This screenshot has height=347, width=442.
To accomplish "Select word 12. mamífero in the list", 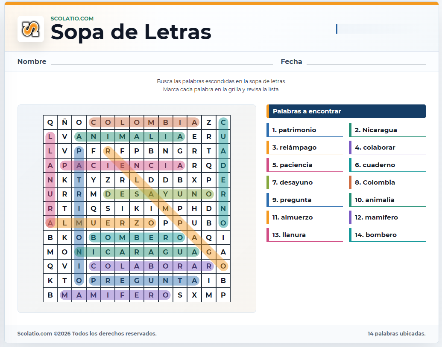I will pyautogui.click(x=387, y=217).
